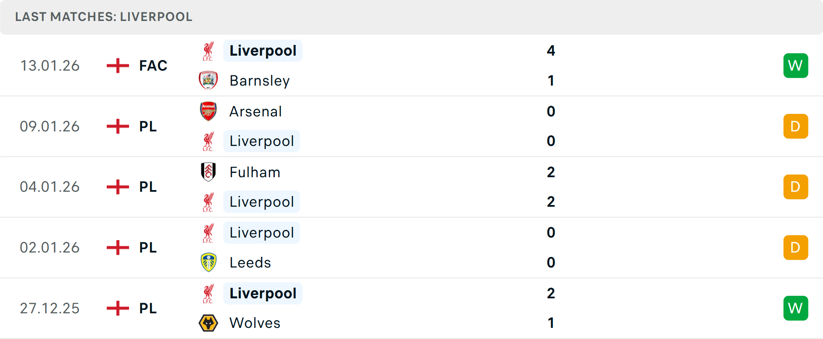823x339 pixels.
Task: Click Liverpool's score of 4 against Barnsley
Action: click(551, 51)
